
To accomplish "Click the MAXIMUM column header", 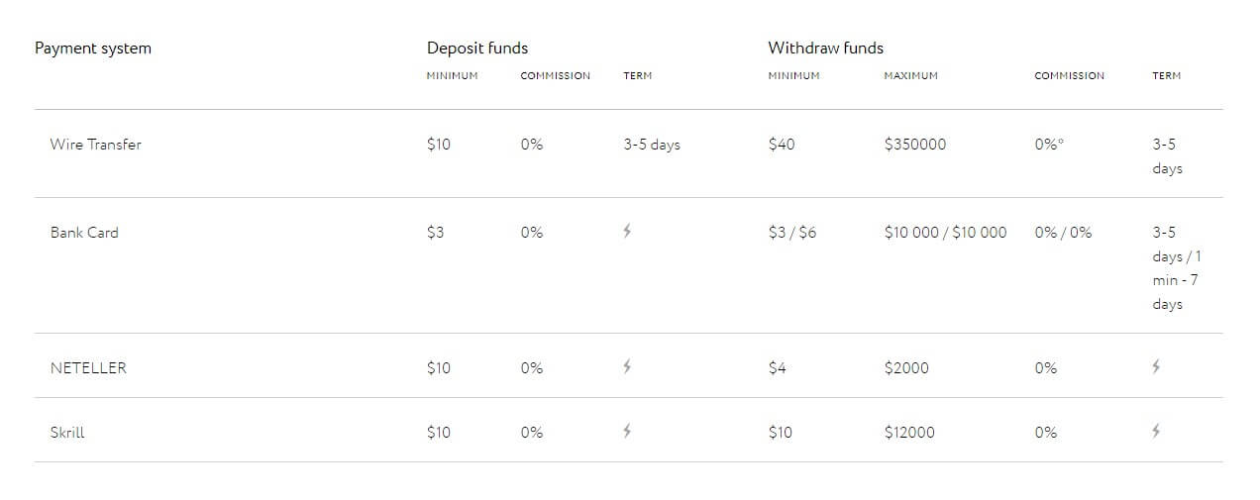I will pos(910,76).
